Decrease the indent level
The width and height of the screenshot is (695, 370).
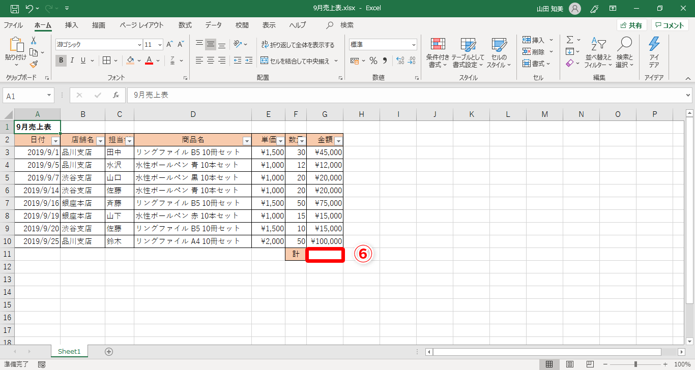[237, 60]
